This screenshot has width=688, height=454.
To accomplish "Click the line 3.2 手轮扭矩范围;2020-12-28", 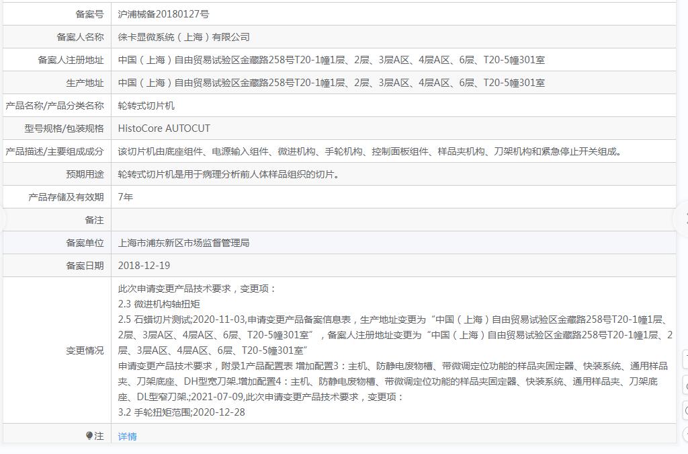I will click(181, 412).
